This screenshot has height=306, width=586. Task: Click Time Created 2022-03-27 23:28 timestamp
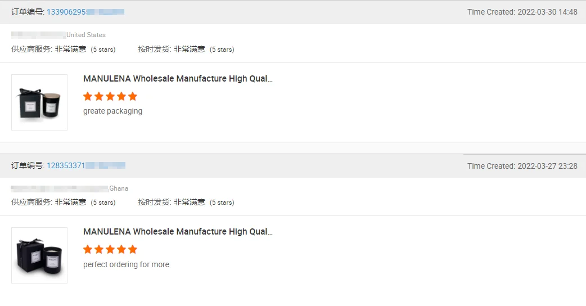pyautogui.click(x=522, y=166)
